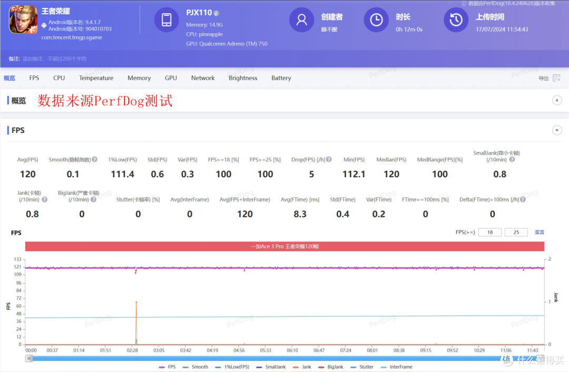Screen dimensions: 569x372
Task: Click the 重置 reset link
Action: [x=539, y=232]
